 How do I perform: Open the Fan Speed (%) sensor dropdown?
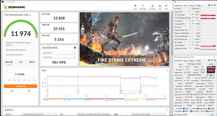[190, 21]
